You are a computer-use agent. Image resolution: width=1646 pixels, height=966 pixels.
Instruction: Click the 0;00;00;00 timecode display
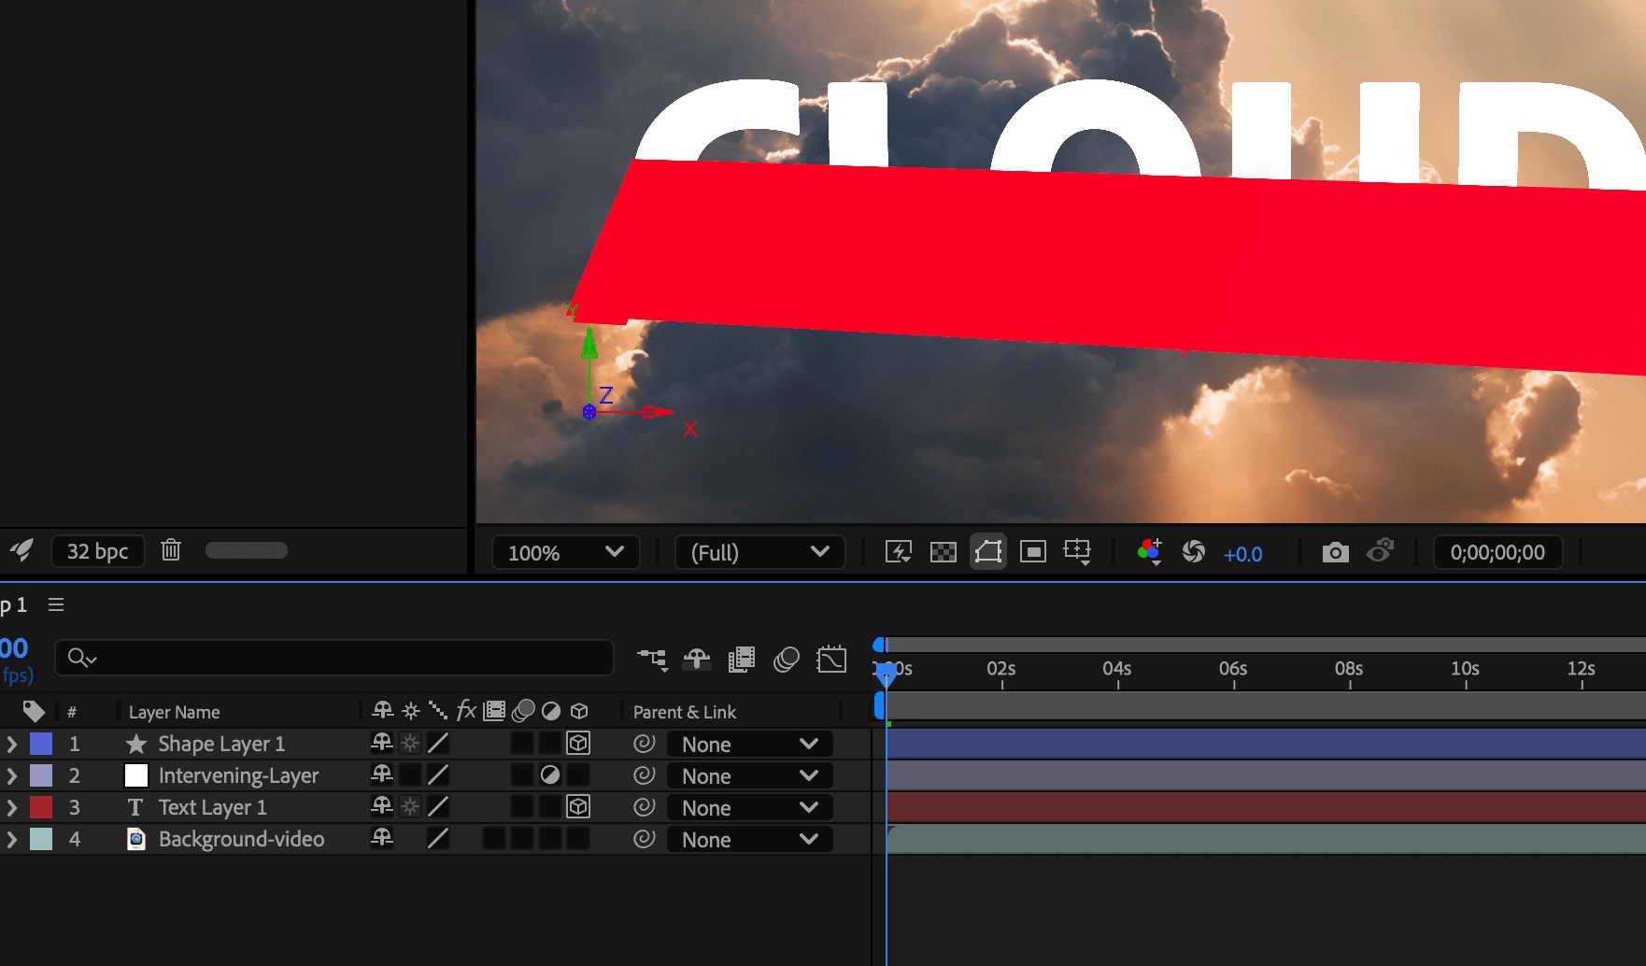pos(1497,552)
